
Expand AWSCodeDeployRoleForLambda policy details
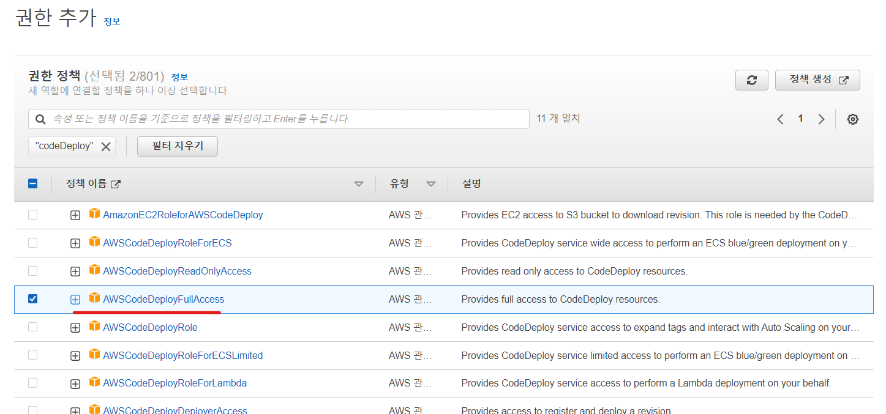point(75,384)
